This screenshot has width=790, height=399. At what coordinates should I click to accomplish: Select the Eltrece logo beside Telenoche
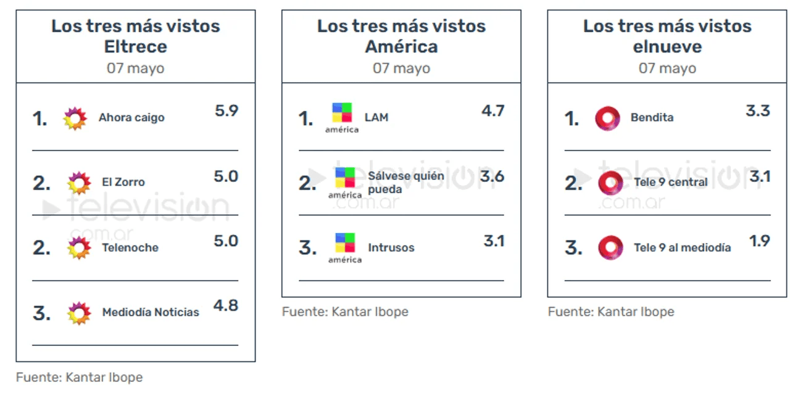click(x=79, y=248)
